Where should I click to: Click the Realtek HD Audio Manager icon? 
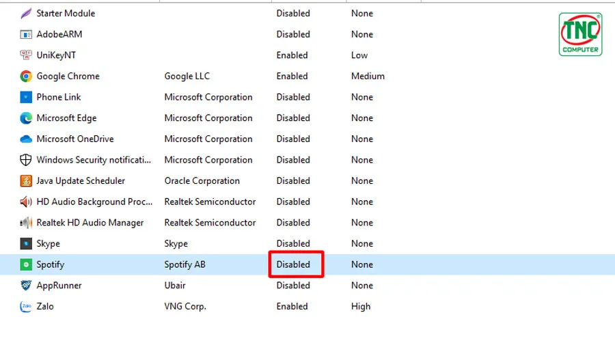point(26,223)
